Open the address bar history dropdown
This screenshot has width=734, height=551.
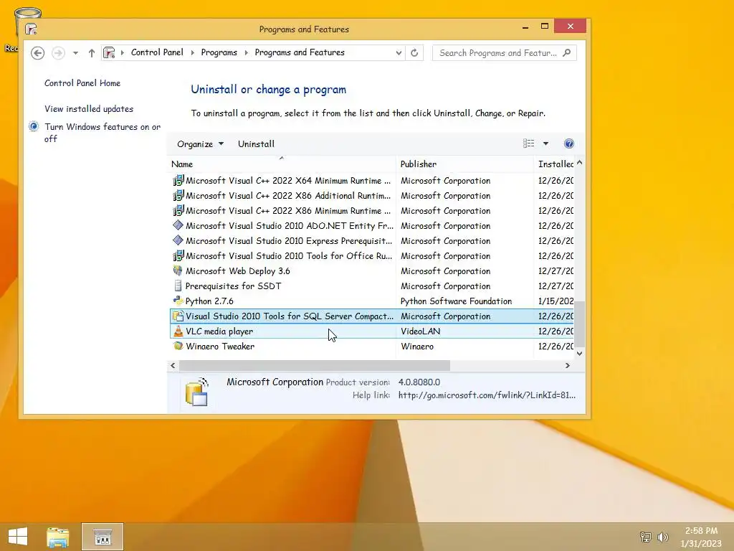pyautogui.click(x=399, y=53)
